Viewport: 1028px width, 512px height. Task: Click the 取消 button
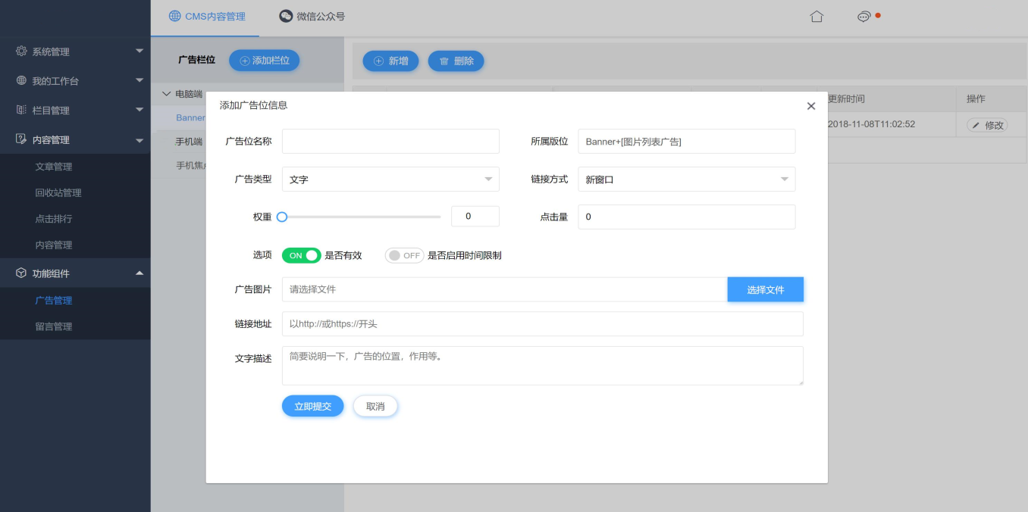click(375, 407)
